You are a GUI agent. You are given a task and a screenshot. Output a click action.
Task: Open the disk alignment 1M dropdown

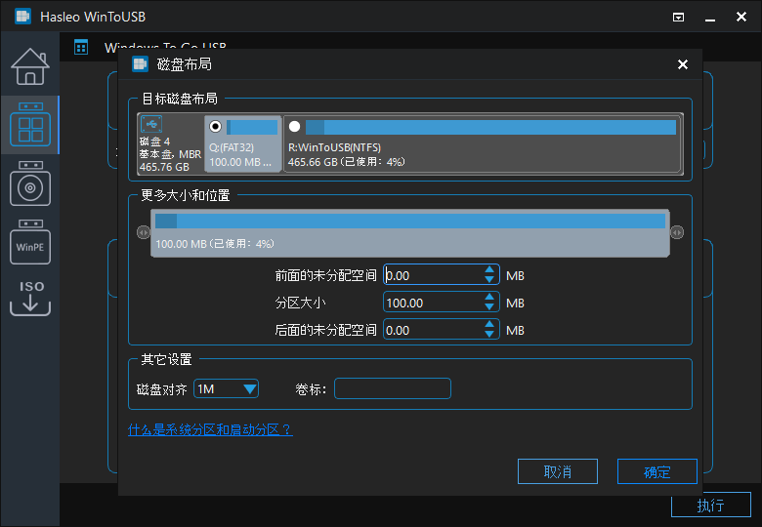pos(226,388)
